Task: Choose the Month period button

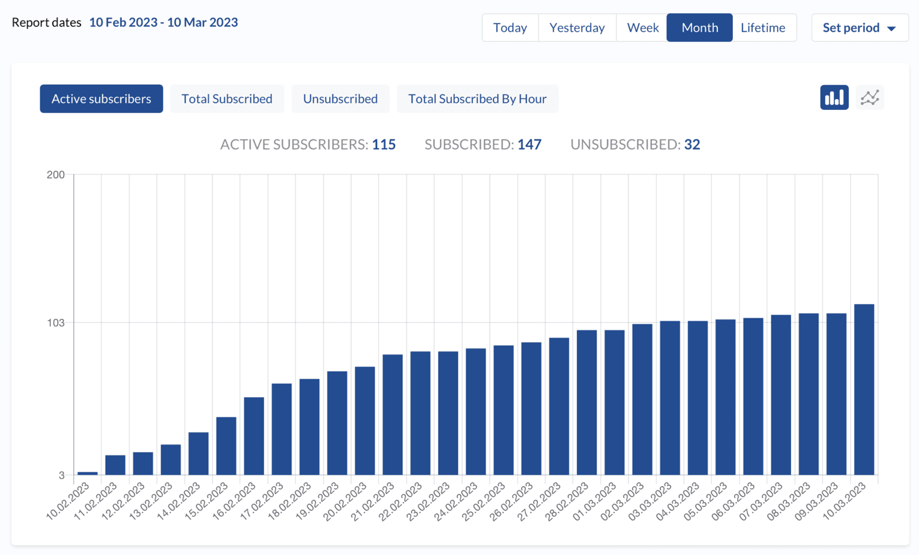Action: [699, 28]
